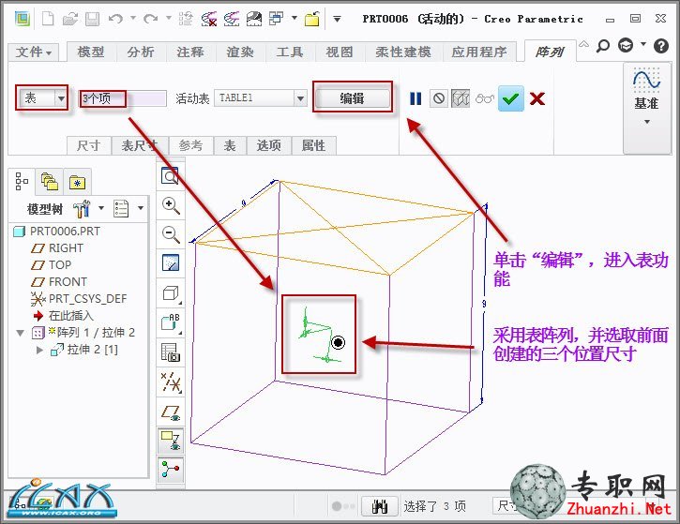Accept the pattern with green check
Image resolution: width=680 pixels, height=524 pixels.
(x=511, y=98)
